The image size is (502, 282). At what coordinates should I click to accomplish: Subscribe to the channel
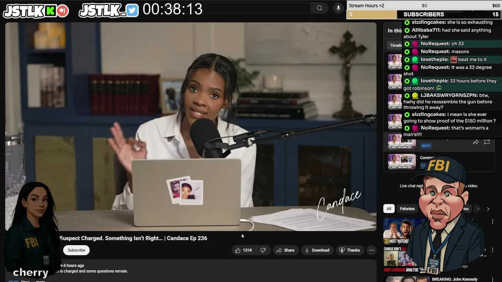76,250
